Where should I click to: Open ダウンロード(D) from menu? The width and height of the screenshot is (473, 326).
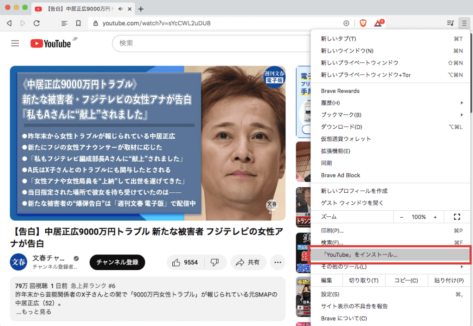click(x=391, y=127)
